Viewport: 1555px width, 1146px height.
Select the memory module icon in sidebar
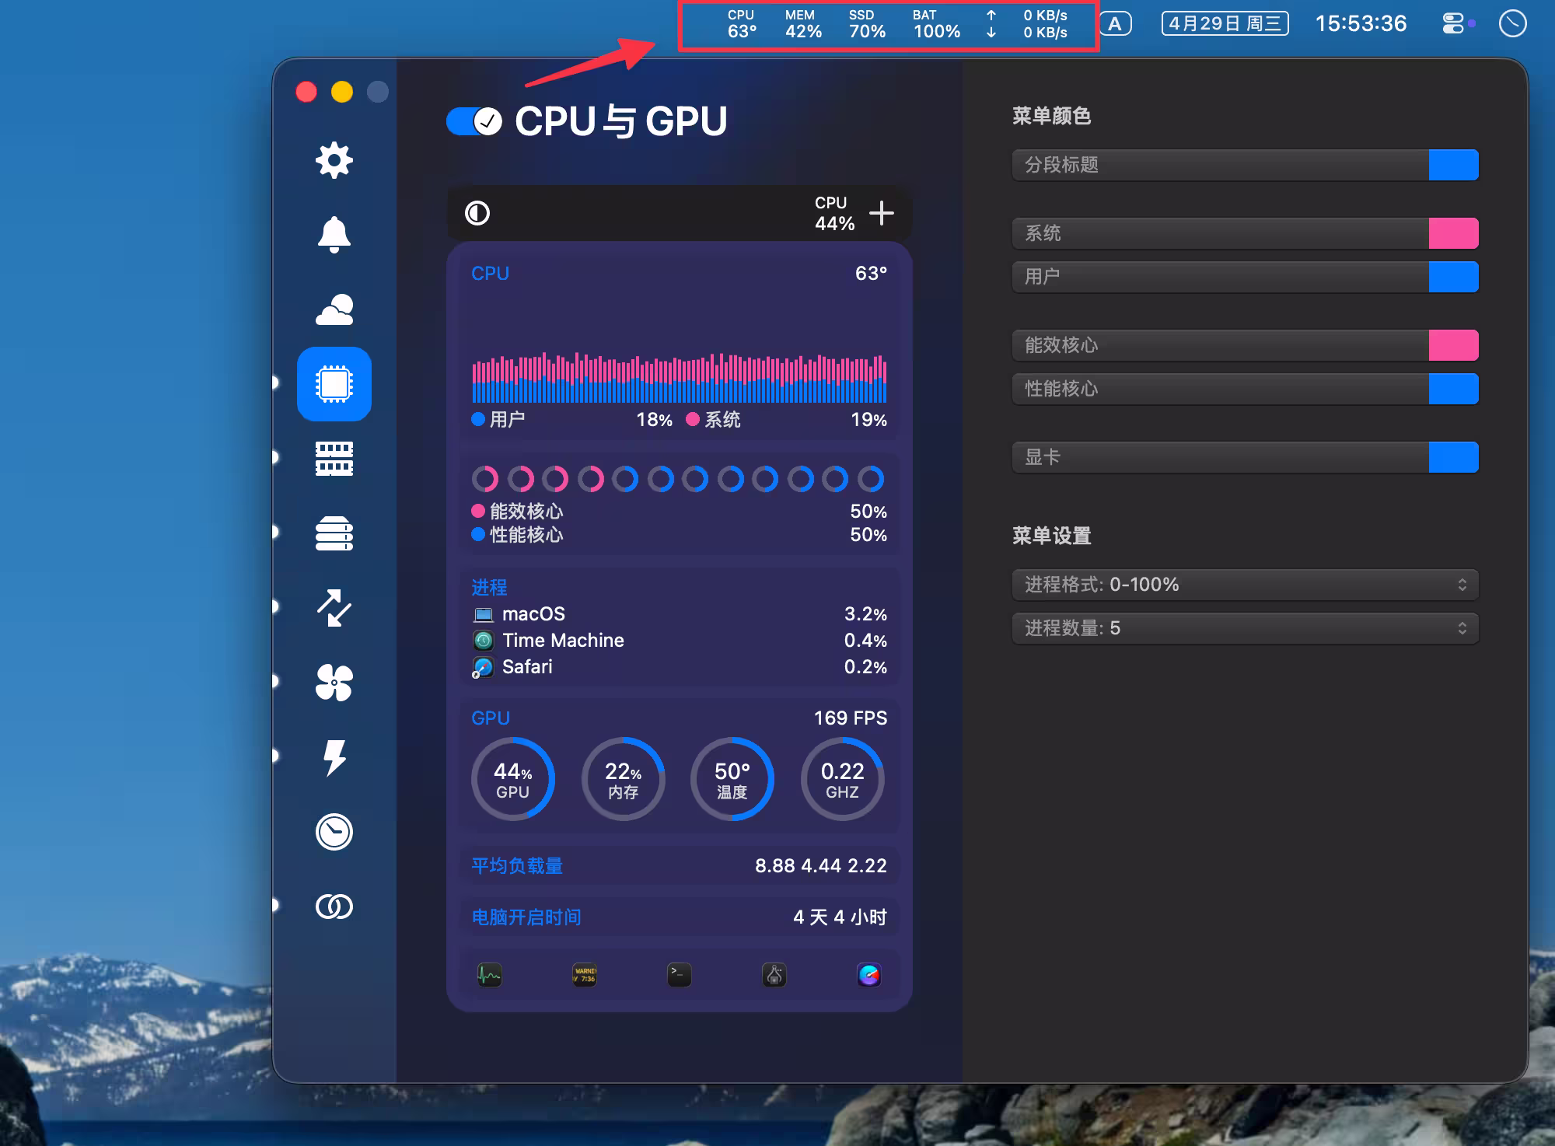334,459
